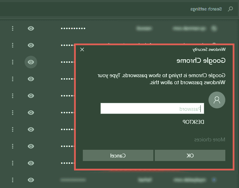Click the three-dot icon in the sixth row
239x188 pixels.
(x=13, y=113)
